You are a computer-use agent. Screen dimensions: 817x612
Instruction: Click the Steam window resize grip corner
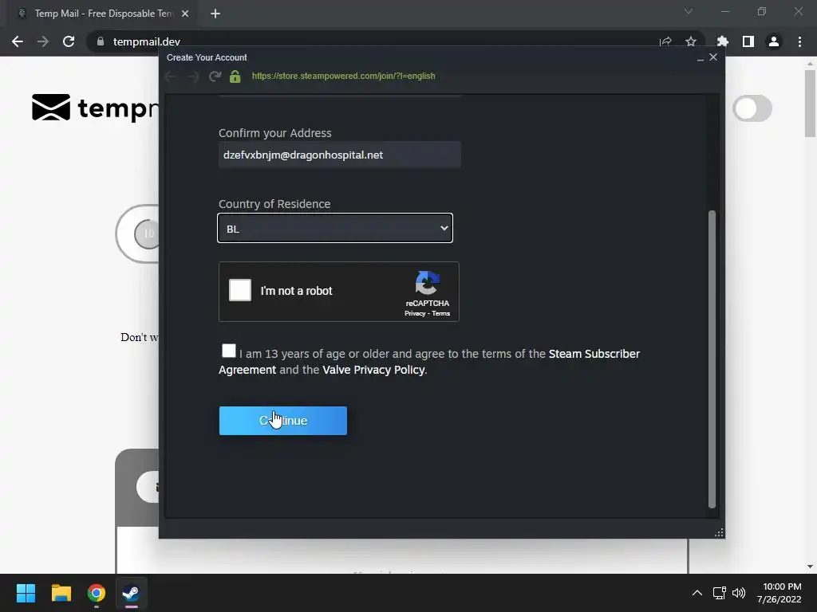(x=719, y=532)
